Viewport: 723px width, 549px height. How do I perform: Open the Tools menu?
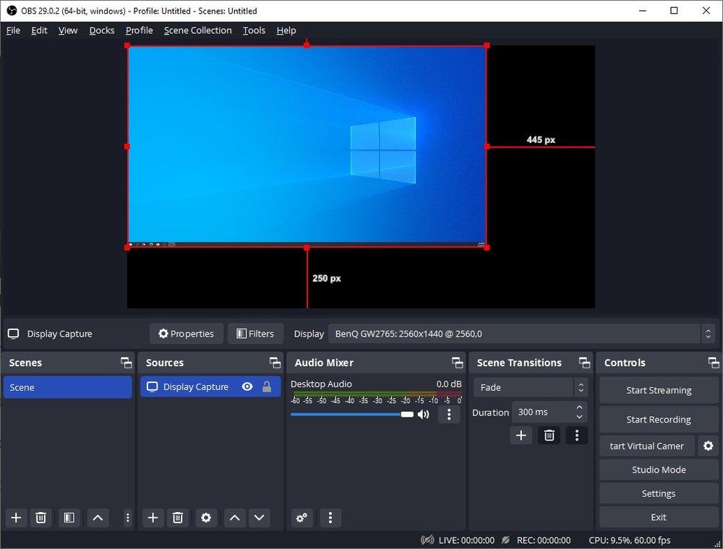pos(254,30)
